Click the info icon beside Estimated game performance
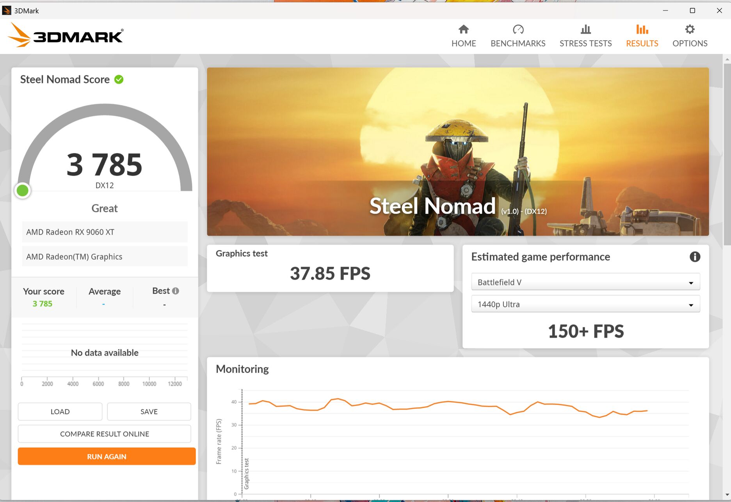 click(695, 257)
